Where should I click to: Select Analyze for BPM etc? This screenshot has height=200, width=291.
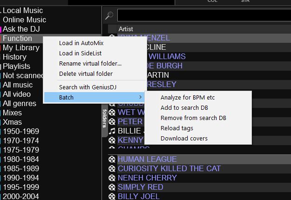188,98
